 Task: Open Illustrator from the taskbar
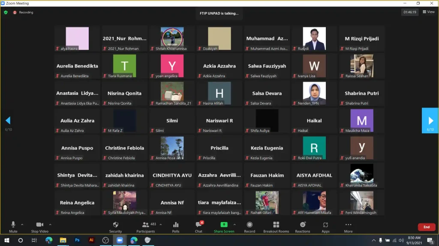[91, 240]
